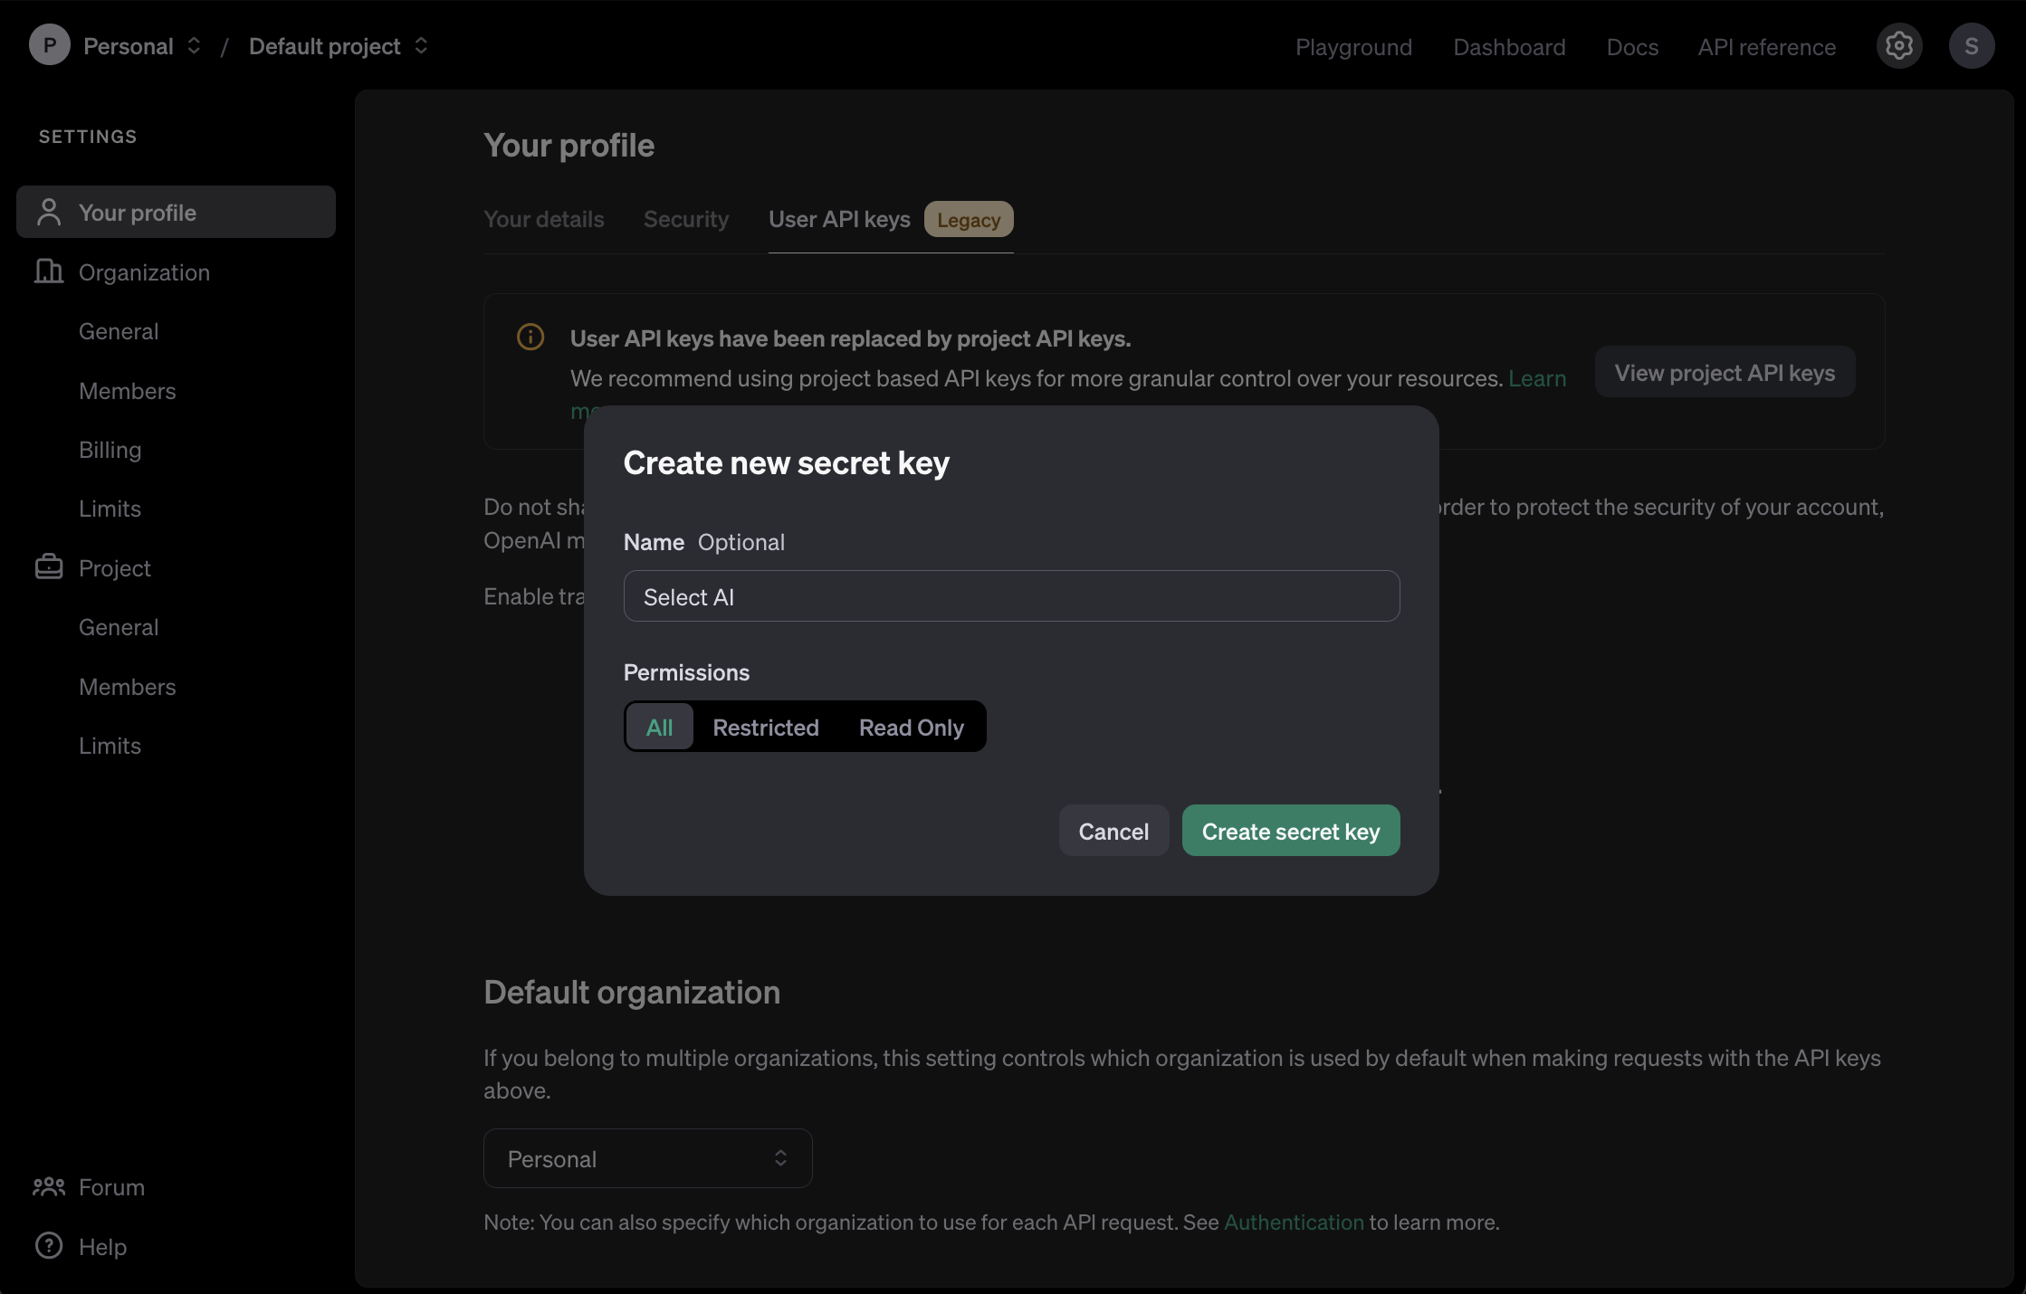Select the Your profile person icon
The image size is (2026, 1294).
(48, 211)
